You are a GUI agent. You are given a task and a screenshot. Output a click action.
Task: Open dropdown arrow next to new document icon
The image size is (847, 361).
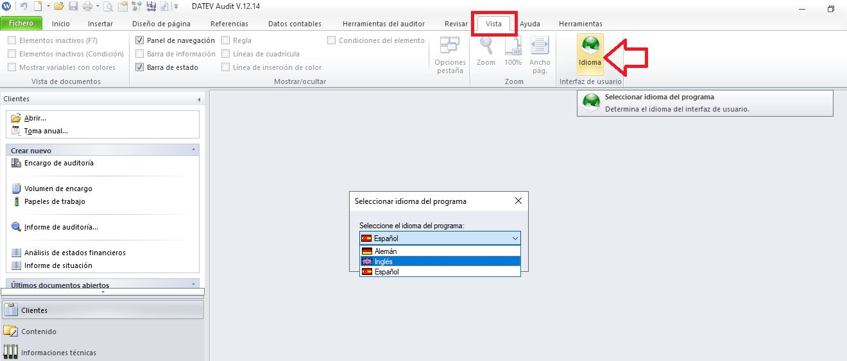[x=48, y=6]
